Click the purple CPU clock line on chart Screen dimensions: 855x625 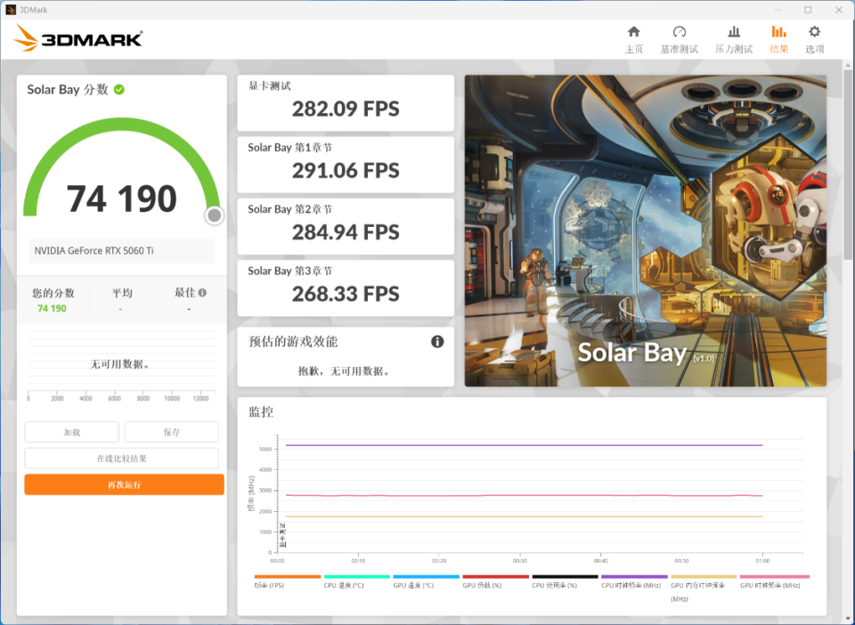pyautogui.click(x=524, y=445)
